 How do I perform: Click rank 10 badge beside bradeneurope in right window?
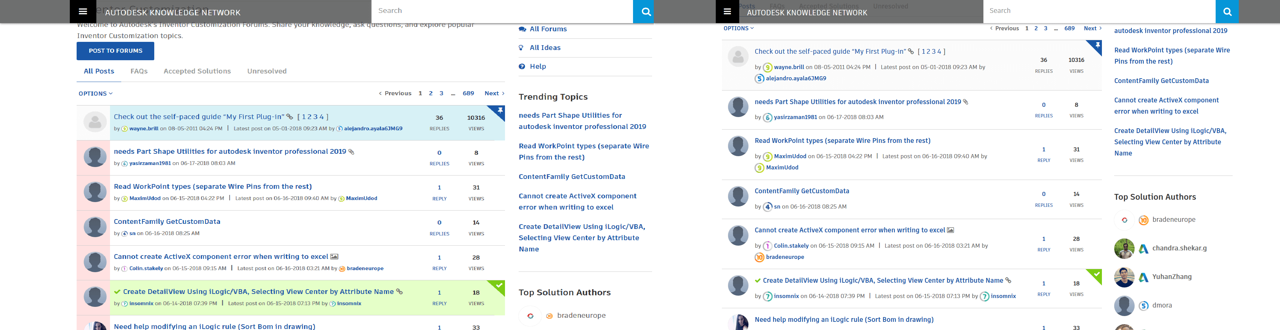coord(1143,220)
